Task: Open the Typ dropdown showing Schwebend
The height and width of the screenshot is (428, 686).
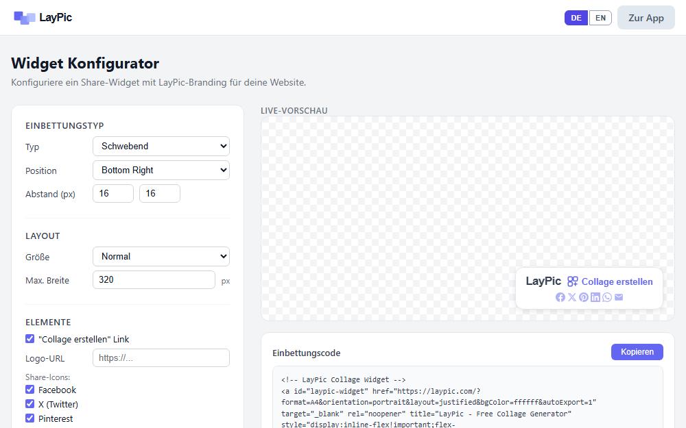Action: [161, 147]
